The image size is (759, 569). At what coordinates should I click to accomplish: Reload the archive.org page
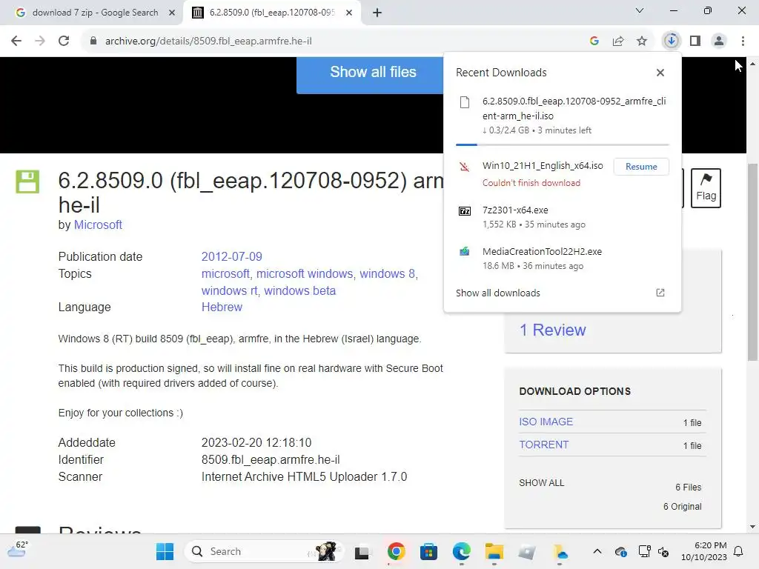[64, 41]
